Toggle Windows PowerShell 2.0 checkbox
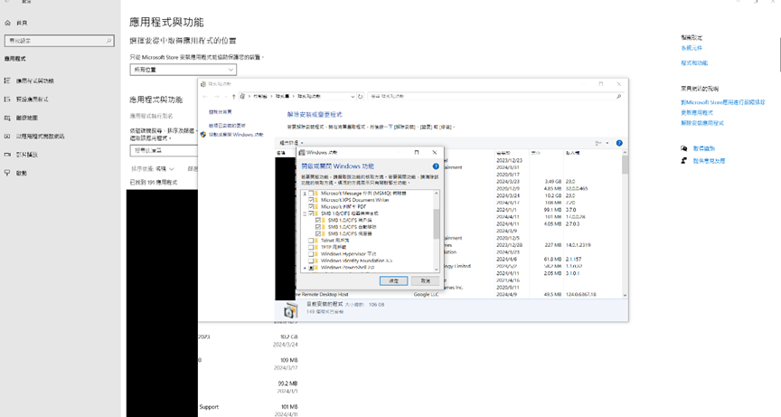 click(311, 268)
